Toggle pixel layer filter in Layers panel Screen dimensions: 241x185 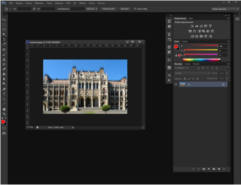click(x=199, y=68)
